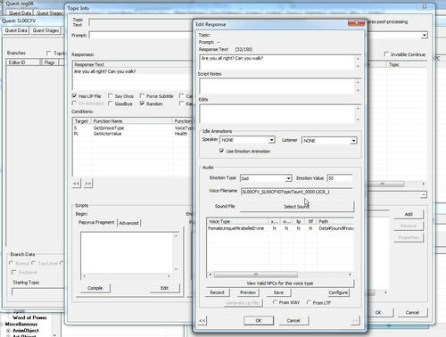Expand the AnimObject tree node

(8, 331)
